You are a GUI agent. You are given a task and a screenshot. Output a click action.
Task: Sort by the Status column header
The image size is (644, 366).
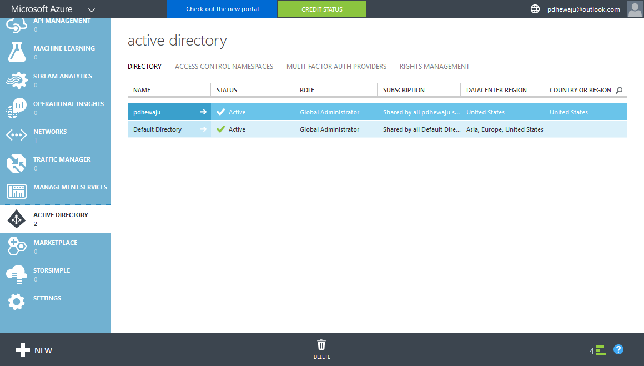tap(227, 90)
